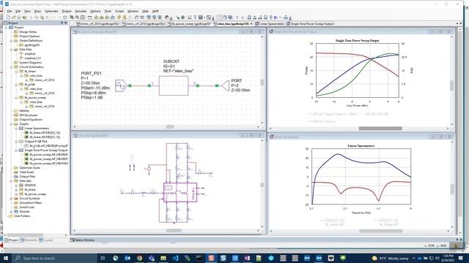Click the Wizards icon in project tree
The width and height of the screenshot is (469, 263).
click(x=16, y=211)
